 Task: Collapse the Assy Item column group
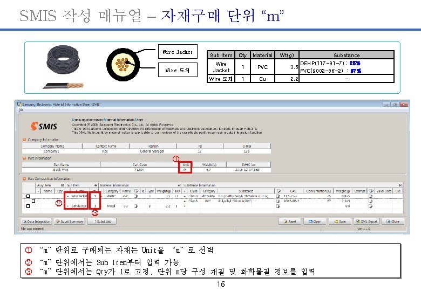[x=62, y=185]
